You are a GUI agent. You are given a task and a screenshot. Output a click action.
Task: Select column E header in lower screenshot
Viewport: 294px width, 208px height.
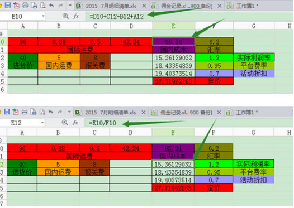click(x=173, y=133)
